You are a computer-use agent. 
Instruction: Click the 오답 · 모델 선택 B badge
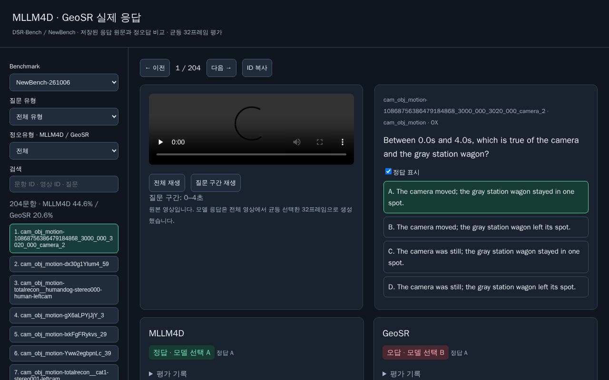click(x=415, y=352)
